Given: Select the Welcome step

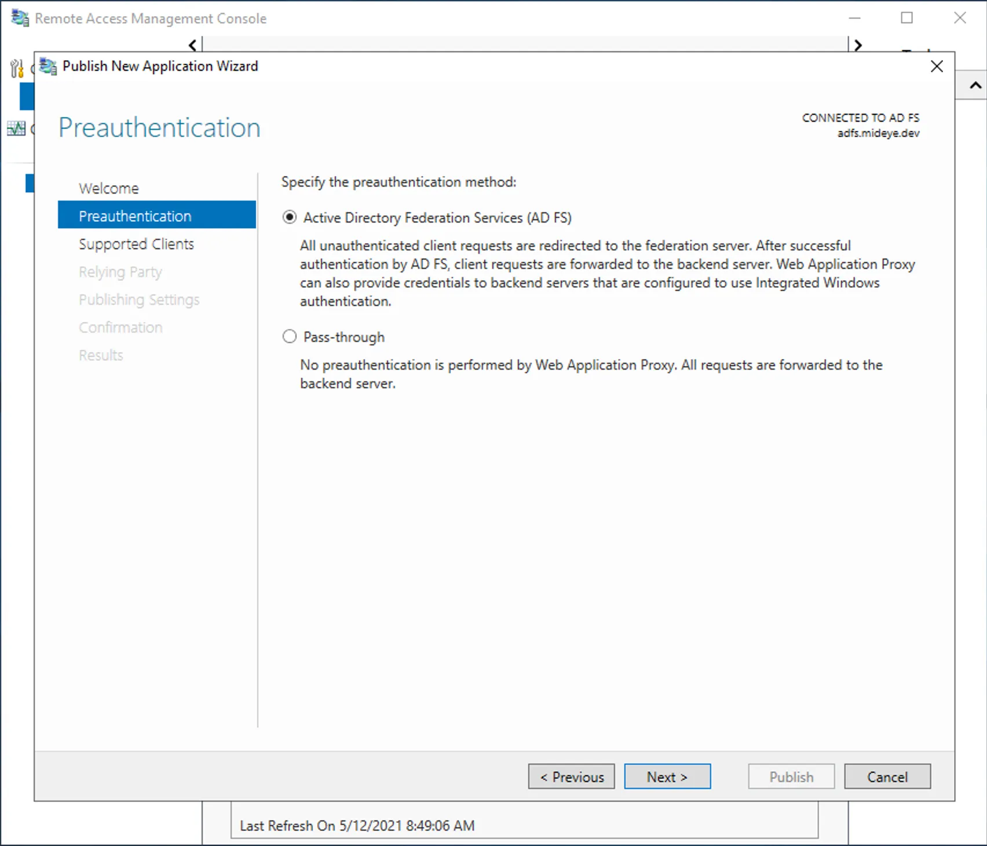Looking at the screenshot, I should click(108, 188).
